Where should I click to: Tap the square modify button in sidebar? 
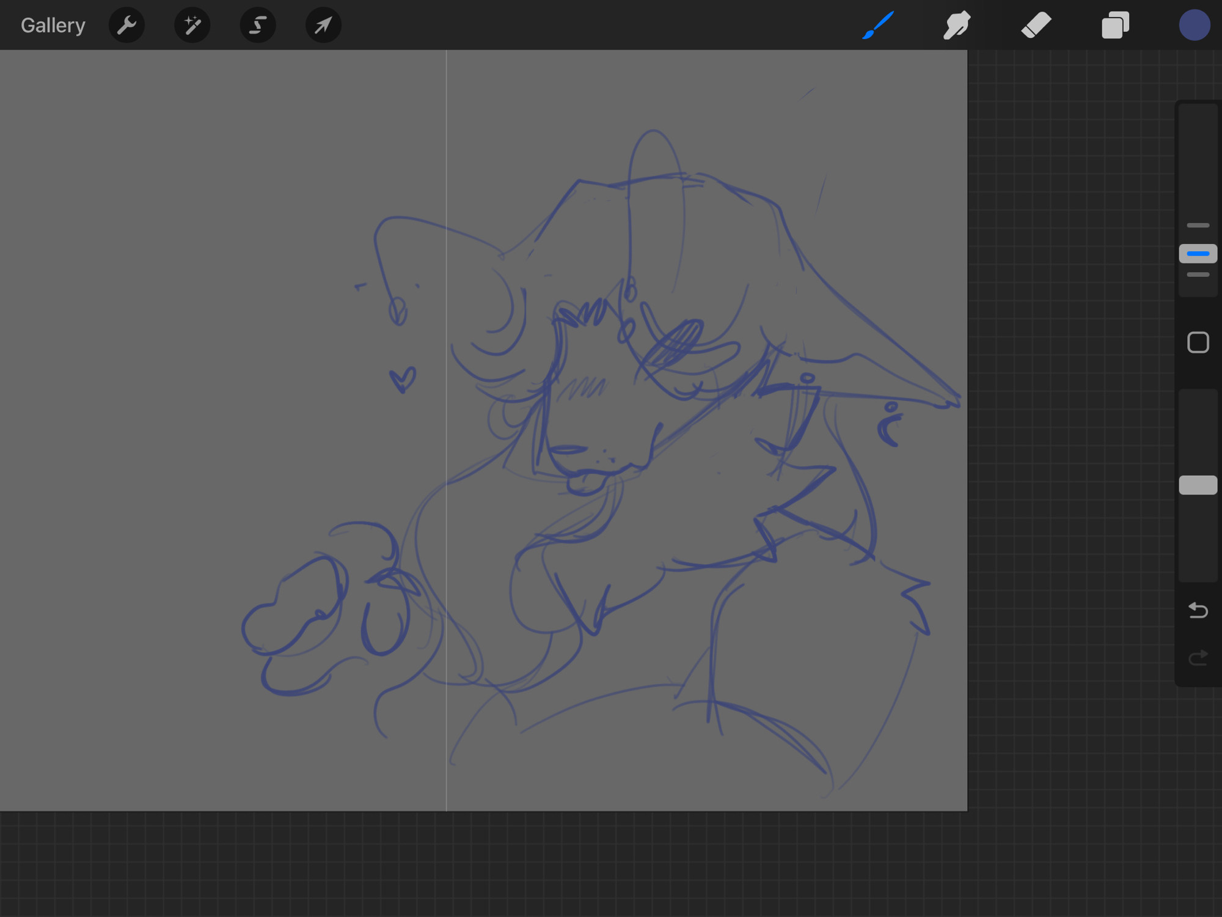pyautogui.click(x=1198, y=342)
